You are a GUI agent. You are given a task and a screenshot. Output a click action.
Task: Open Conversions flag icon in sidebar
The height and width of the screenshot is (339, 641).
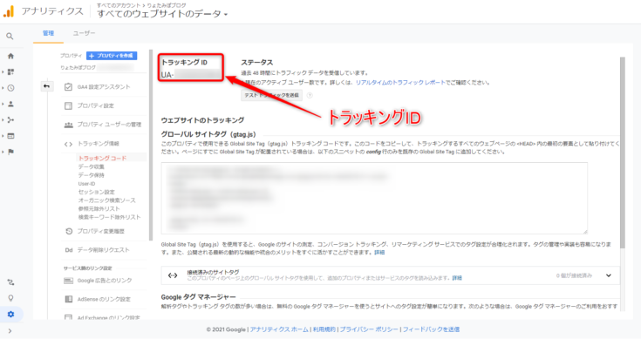[10, 152]
